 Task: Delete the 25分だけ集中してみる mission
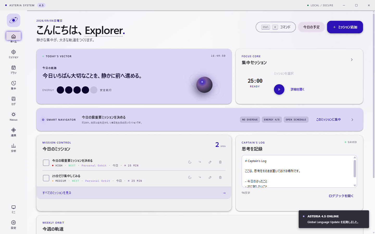(220, 177)
